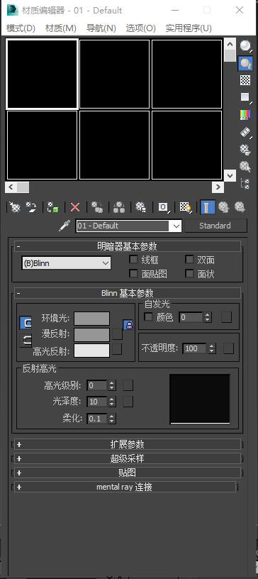Collapse the 明暗器基本参数 rollout

coord(128,246)
